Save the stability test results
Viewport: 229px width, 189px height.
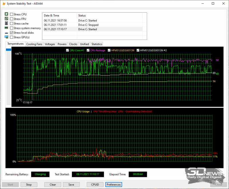click(71, 184)
